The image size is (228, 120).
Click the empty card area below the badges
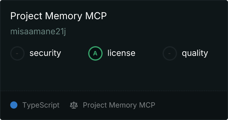coord(114,76)
